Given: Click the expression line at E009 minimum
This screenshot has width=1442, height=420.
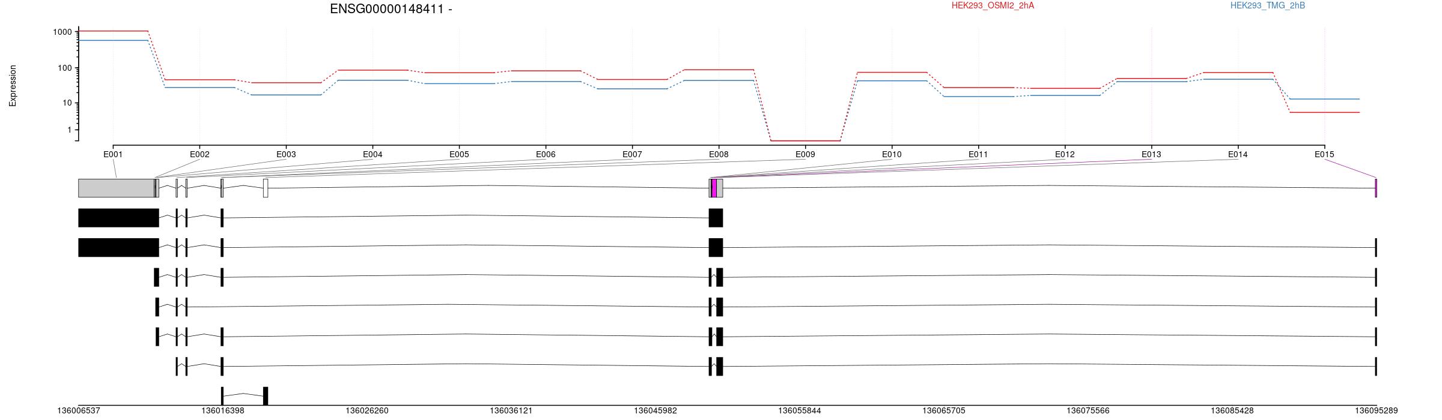Looking at the screenshot, I should pos(805,141).
